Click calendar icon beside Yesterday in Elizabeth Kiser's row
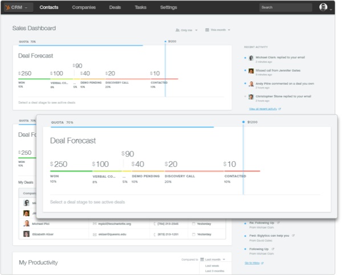This screenshot has height=275, width=342. point(193,235)
